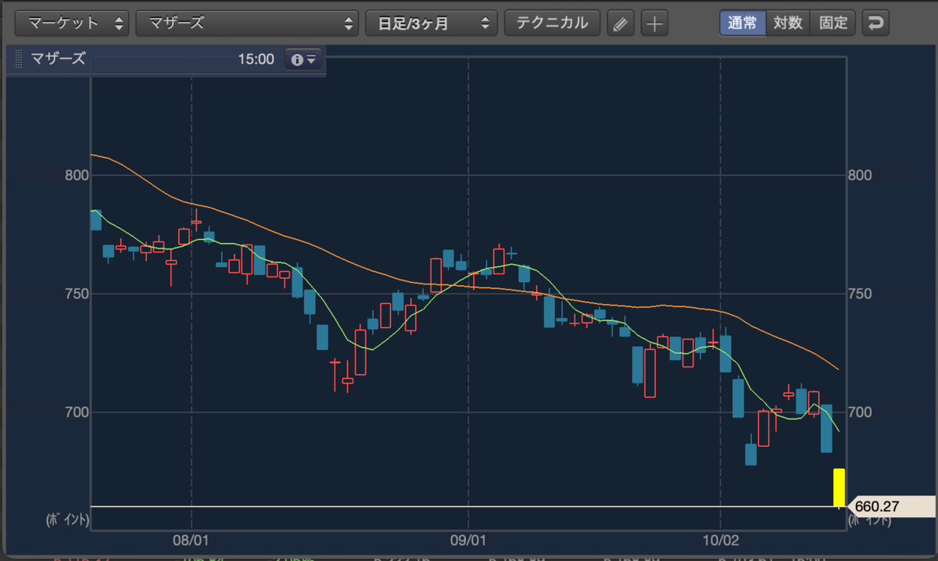The image size is (938, 561).
Task: Click the 660.27 current price label
Action: click(x=891, y=506)
